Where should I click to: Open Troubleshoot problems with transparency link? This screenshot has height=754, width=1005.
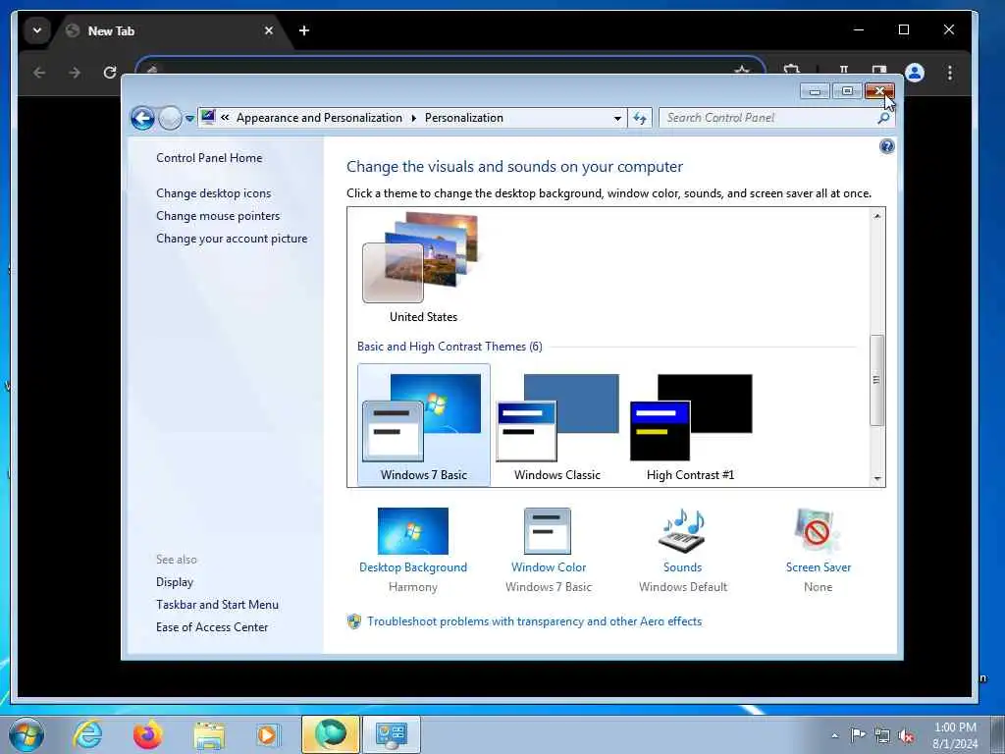[x=535, y=621]
